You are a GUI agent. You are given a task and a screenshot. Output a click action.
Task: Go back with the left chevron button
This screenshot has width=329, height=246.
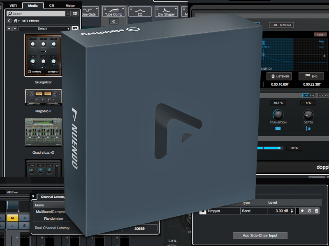pyautogui.click(x=9, y=21)
